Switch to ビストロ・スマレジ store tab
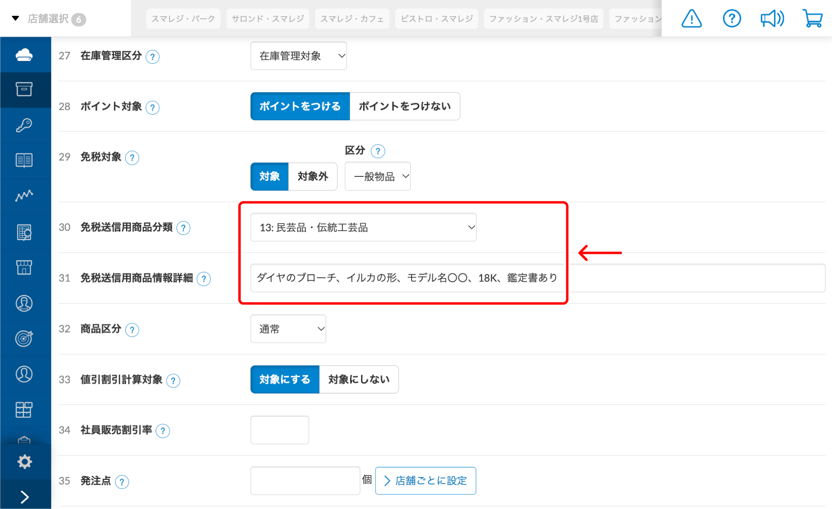This screenshot has height=509, width=832. click(437, 19)
